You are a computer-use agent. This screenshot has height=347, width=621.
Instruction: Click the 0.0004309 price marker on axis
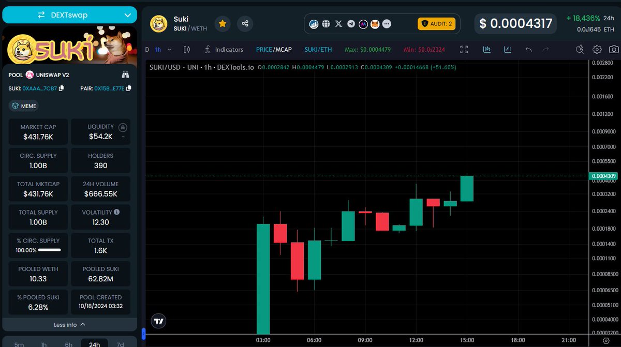(x=604, y=176)
